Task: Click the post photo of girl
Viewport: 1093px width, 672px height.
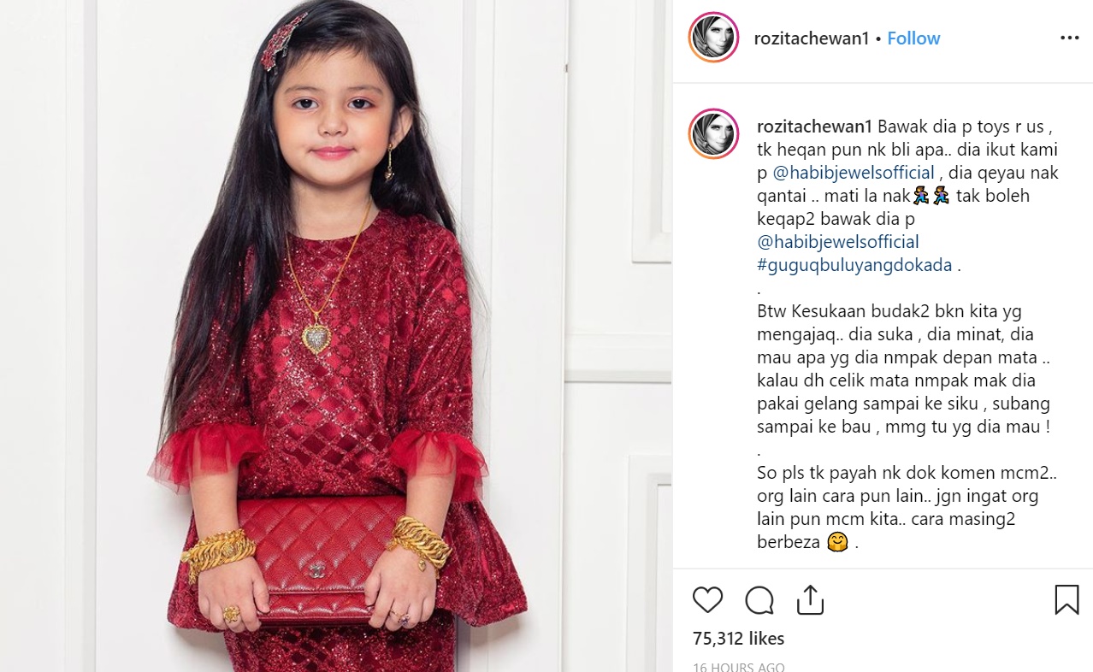Action: coord(336,336)
